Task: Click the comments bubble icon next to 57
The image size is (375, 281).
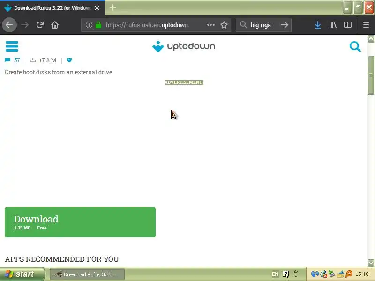Action: [x=7, y=60]
